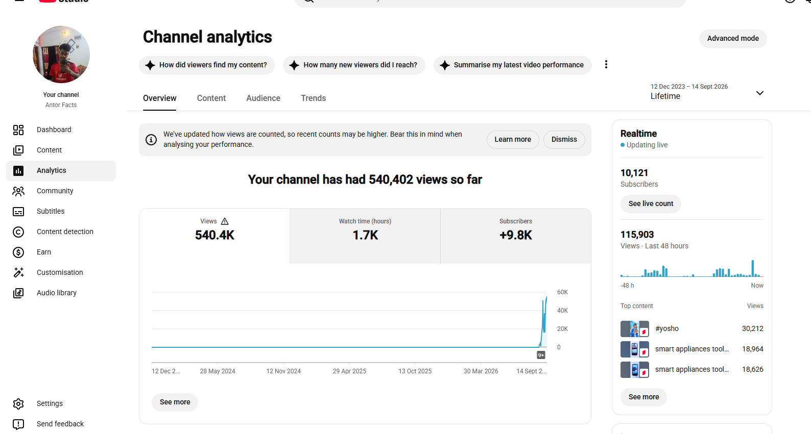Click the See live count button
This screenshot has width=811, height=434.
(x=651, y=204)
